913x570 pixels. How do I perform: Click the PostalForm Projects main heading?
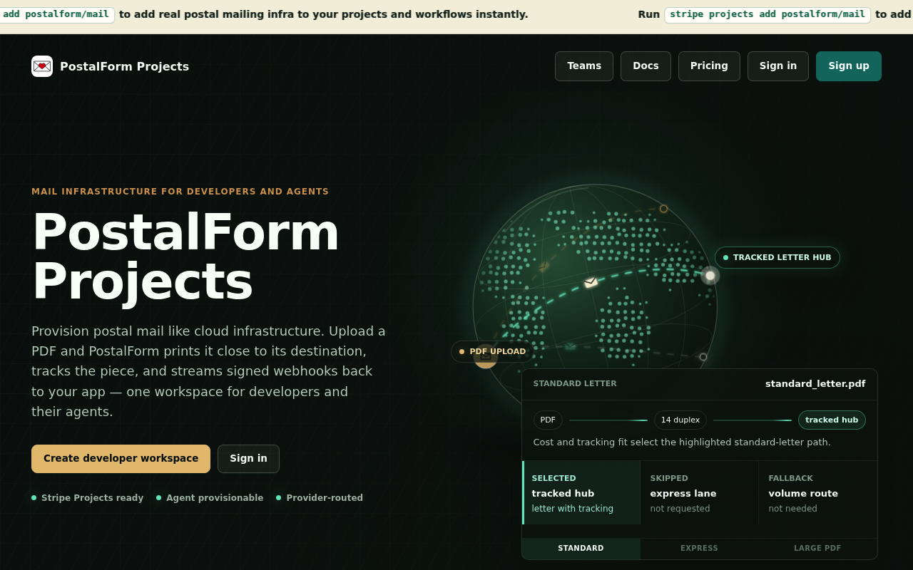click(185, 256)
